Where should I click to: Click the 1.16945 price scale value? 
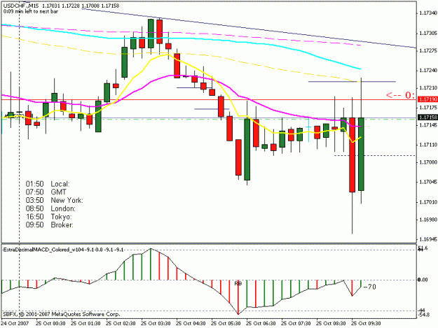point(428,239)
